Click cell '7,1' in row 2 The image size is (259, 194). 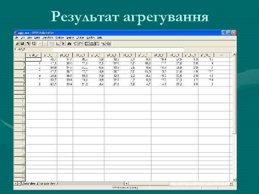click(96, 64)
